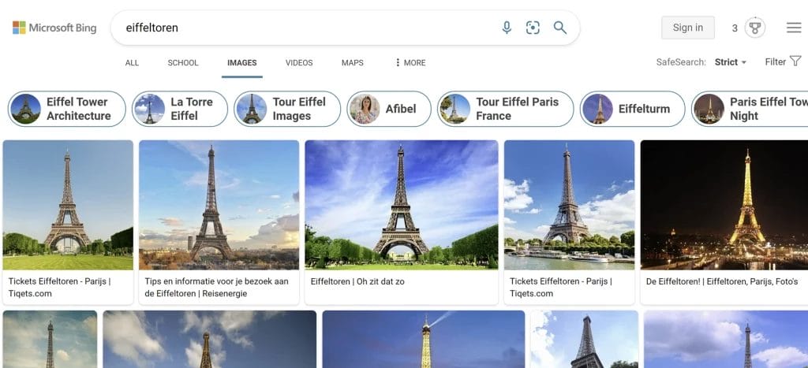This screenshot has height=368, width=808.
Task: Open the hamburger menu icon
Action: tap(794, 28)
